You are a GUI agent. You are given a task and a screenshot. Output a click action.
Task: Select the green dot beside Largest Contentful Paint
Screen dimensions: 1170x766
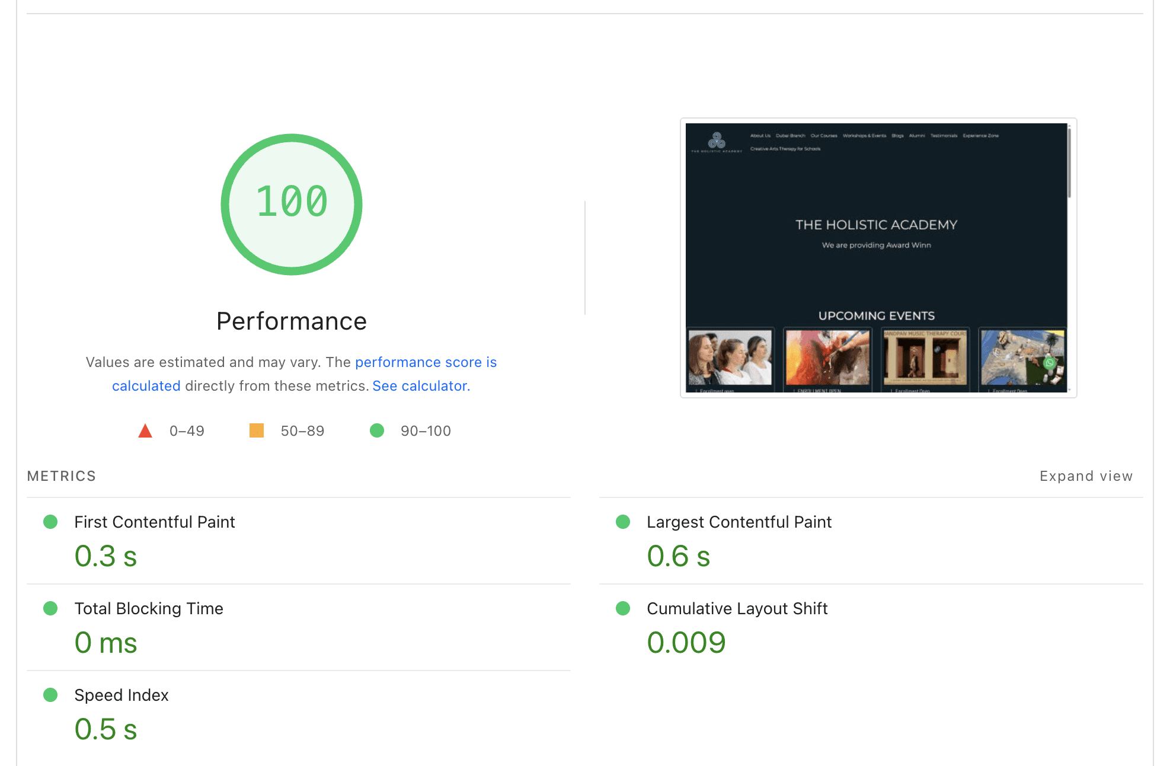pyautogui.click(x=624, y=522)
